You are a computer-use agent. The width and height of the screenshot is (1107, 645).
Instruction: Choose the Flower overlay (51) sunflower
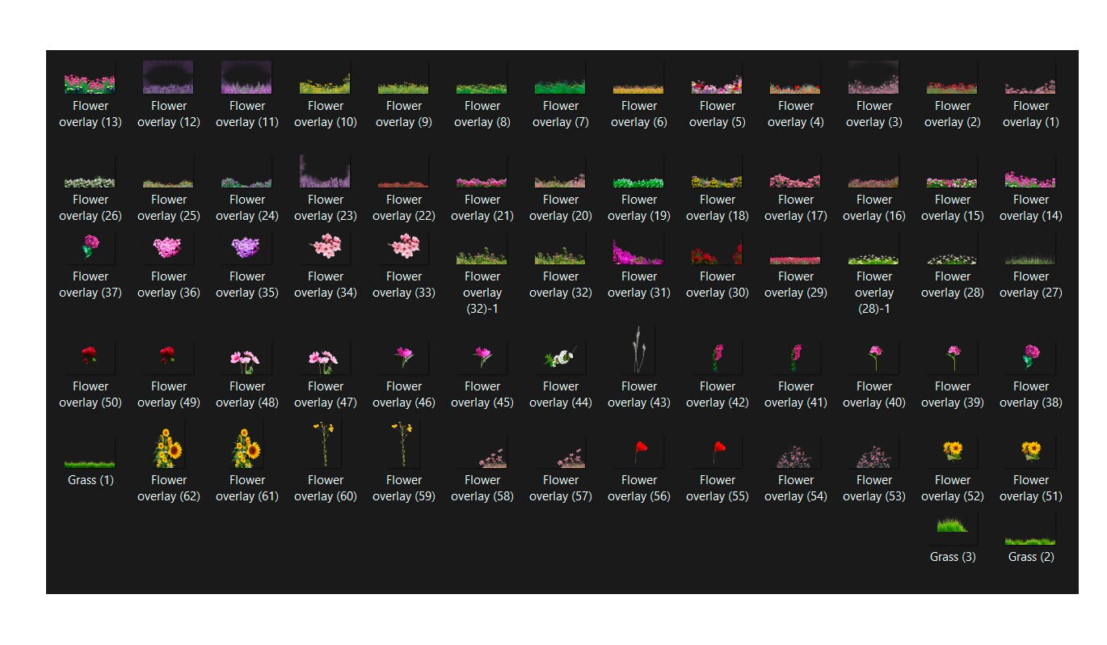point(1030,452)
